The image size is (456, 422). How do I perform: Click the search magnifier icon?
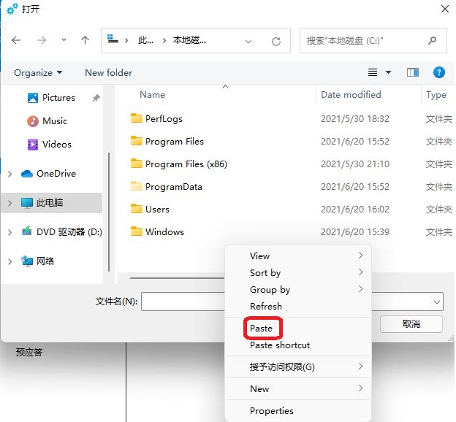433,41
